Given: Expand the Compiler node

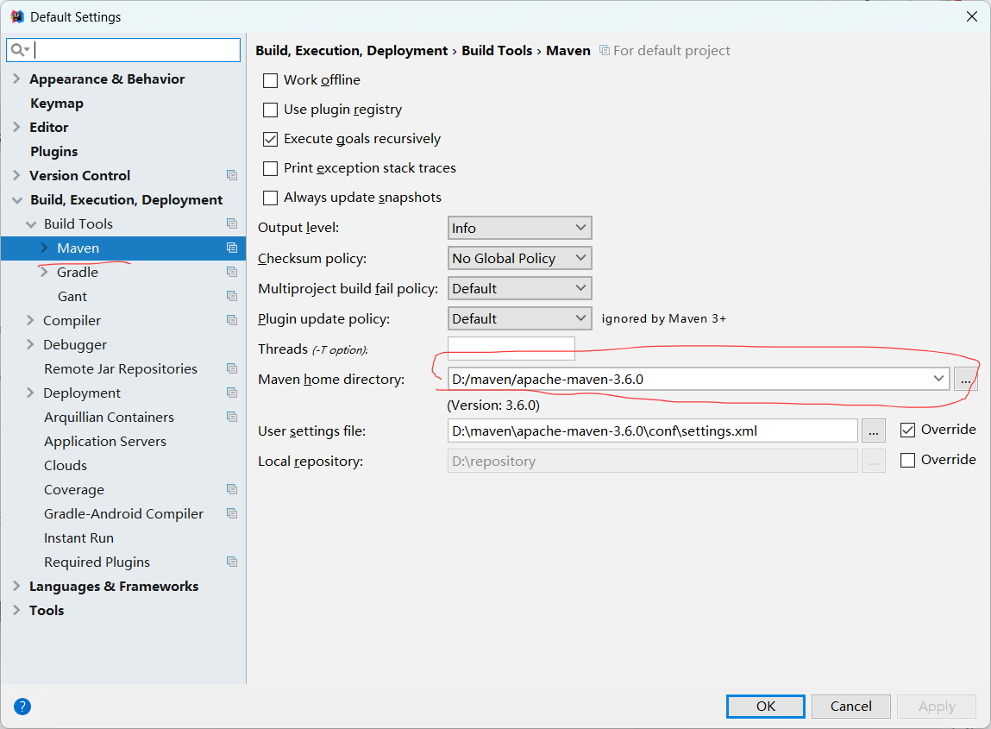Looking at the screenshot, I should coord(29,320).
